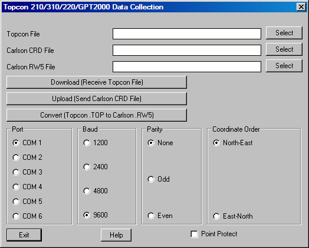The image size is (309, 248).
Task: Click the Carlson RW5 File text field
Action: 187,67
